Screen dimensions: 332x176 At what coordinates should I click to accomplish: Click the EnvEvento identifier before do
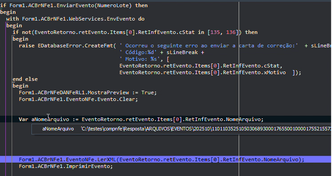tap(121, 19)
